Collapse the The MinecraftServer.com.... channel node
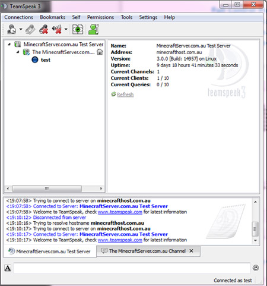The image size is (267, 286). pyautogui.click(x=18, y=52)
